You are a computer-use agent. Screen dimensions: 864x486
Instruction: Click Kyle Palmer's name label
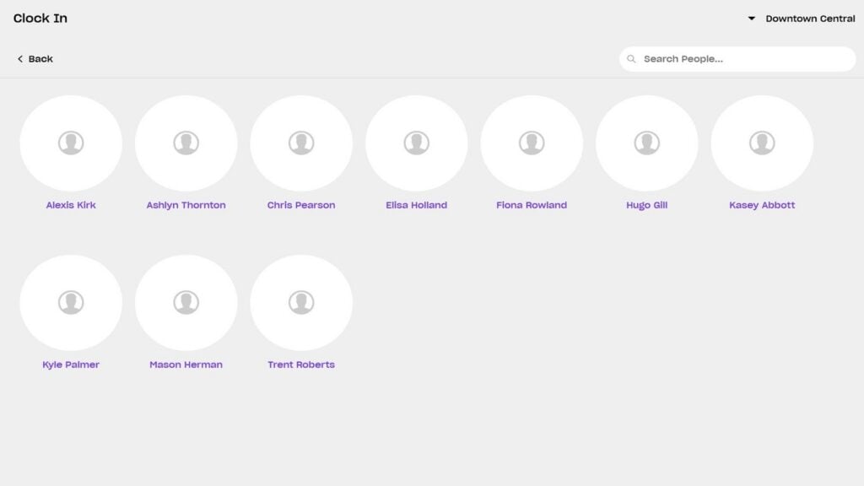click(x=71, y=364)
